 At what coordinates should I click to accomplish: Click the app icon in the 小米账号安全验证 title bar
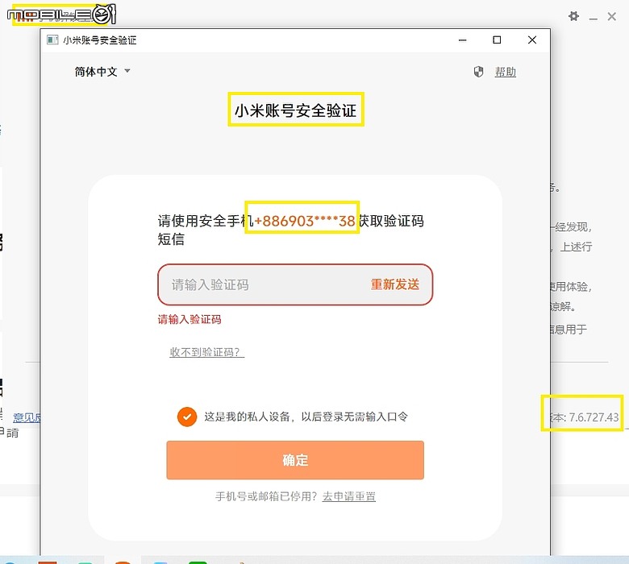point(52,39)
